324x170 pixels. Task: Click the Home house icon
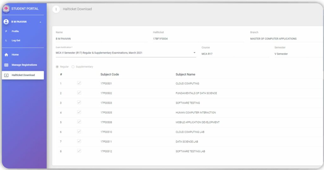[6, 55]
